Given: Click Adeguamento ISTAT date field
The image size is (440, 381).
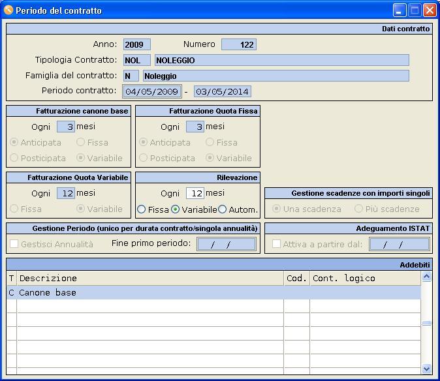Looking at the screenshot, I should 400,244.
